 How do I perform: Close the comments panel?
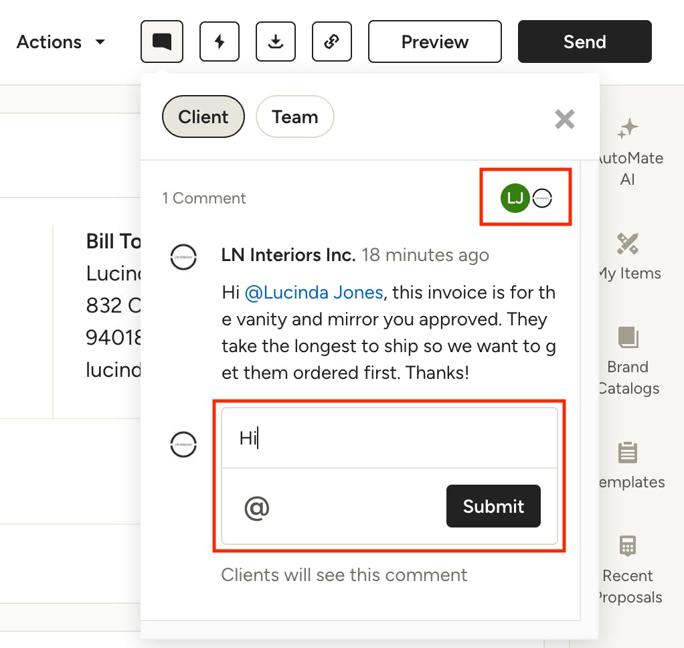click(x=564, y=119)
